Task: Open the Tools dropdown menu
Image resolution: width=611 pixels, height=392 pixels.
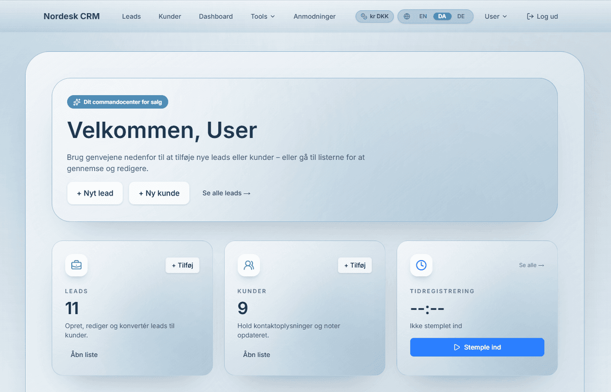Action: click(262, 16)
